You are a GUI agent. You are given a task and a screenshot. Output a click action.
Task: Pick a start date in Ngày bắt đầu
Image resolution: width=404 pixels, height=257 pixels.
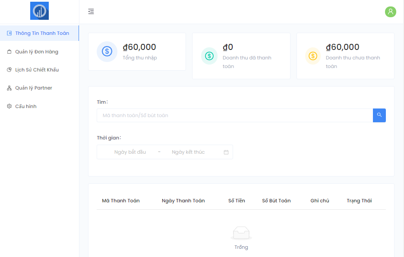pos(130,152)
